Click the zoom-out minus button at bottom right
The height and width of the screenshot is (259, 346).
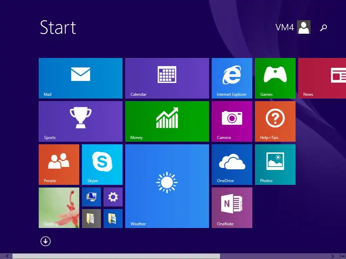pyautogui.click(x=343, y=256)
